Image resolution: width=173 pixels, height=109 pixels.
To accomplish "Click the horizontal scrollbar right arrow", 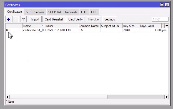I will (167, 97).
